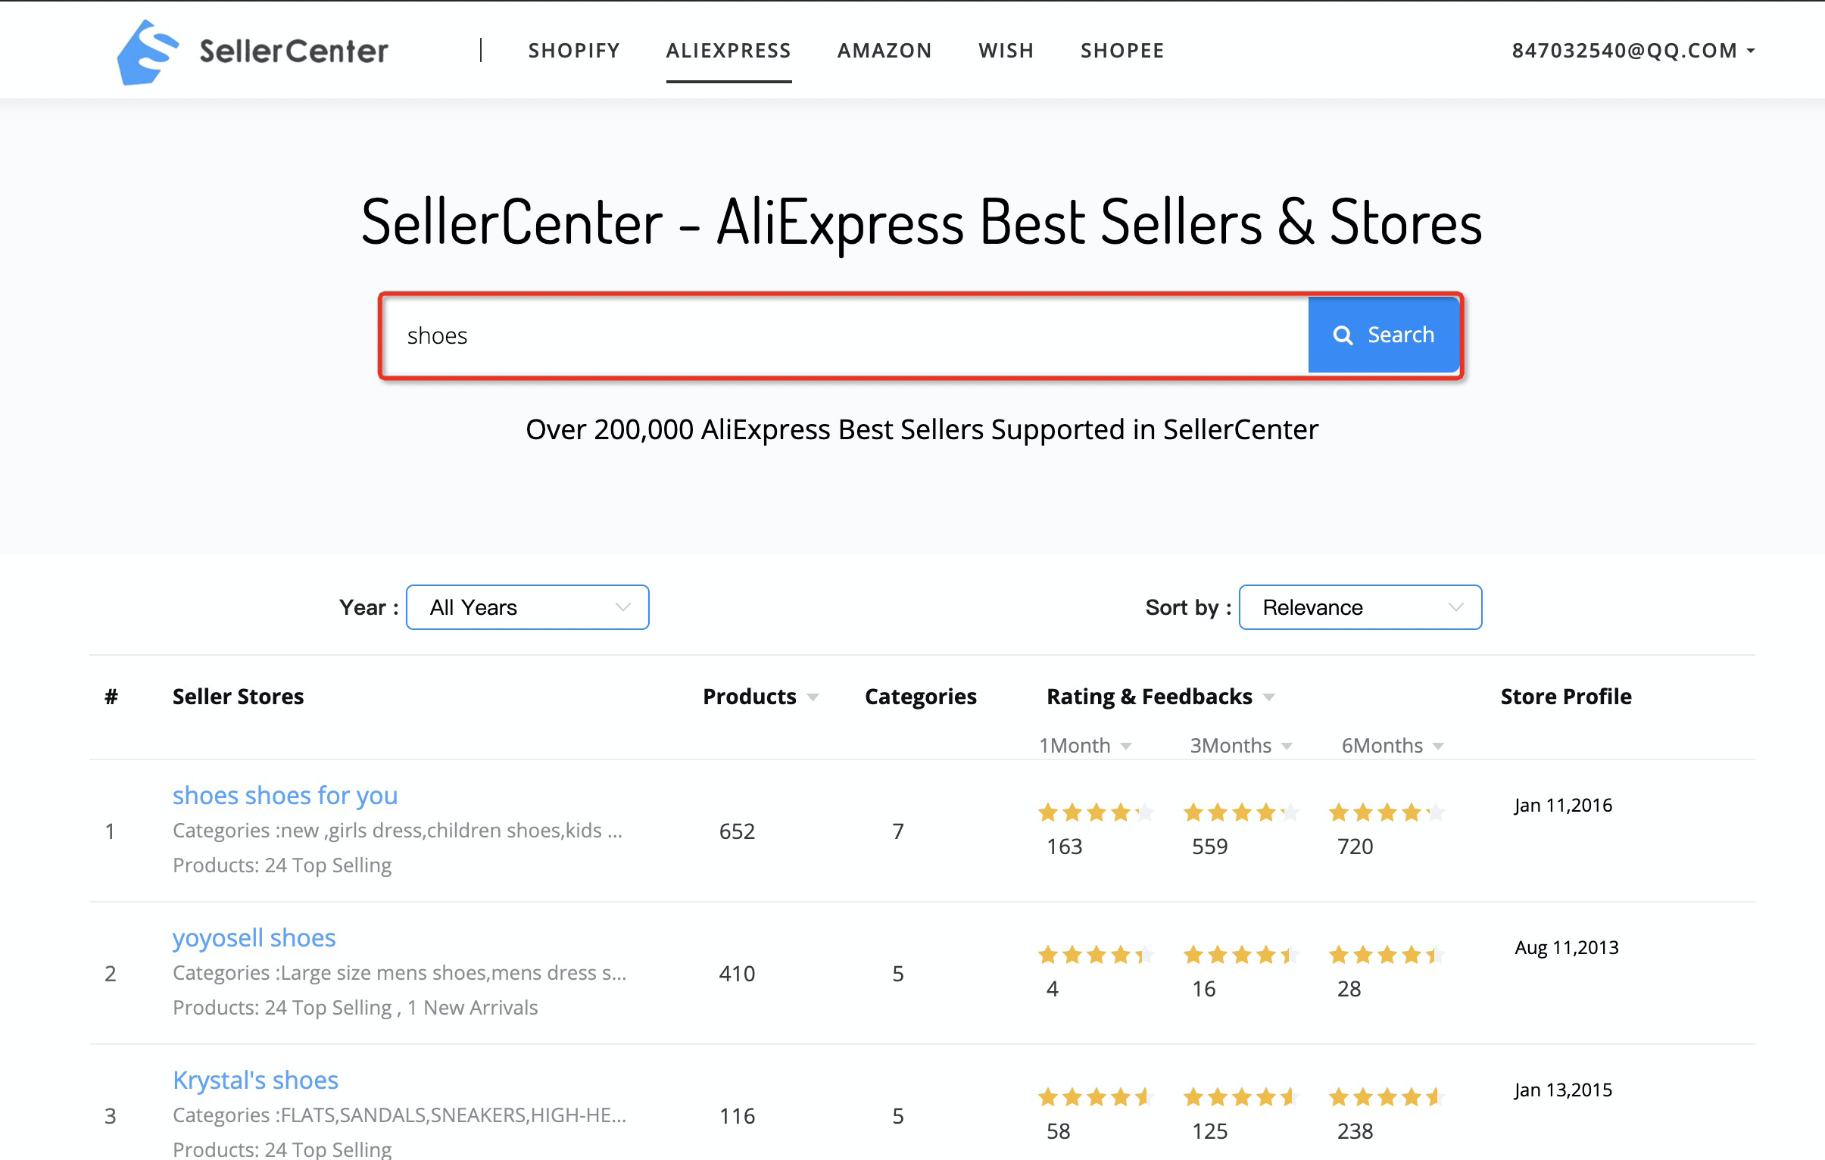Click the 238 feedback count
Image resolution: width=1825 pixels, height=1160 pixels.
click(x=1355, y=1131)
